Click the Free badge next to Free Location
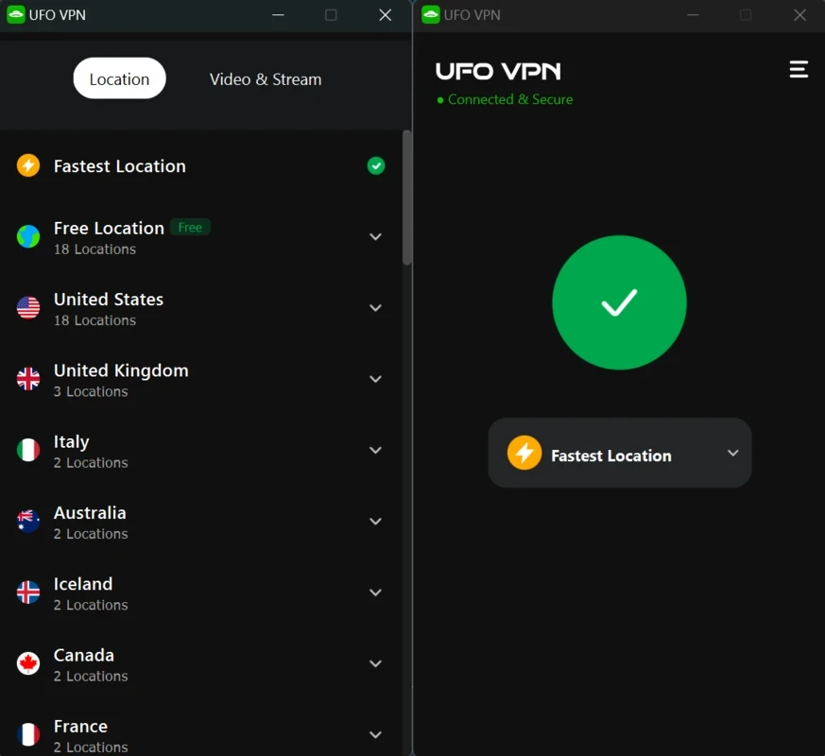 click(190, 228)
